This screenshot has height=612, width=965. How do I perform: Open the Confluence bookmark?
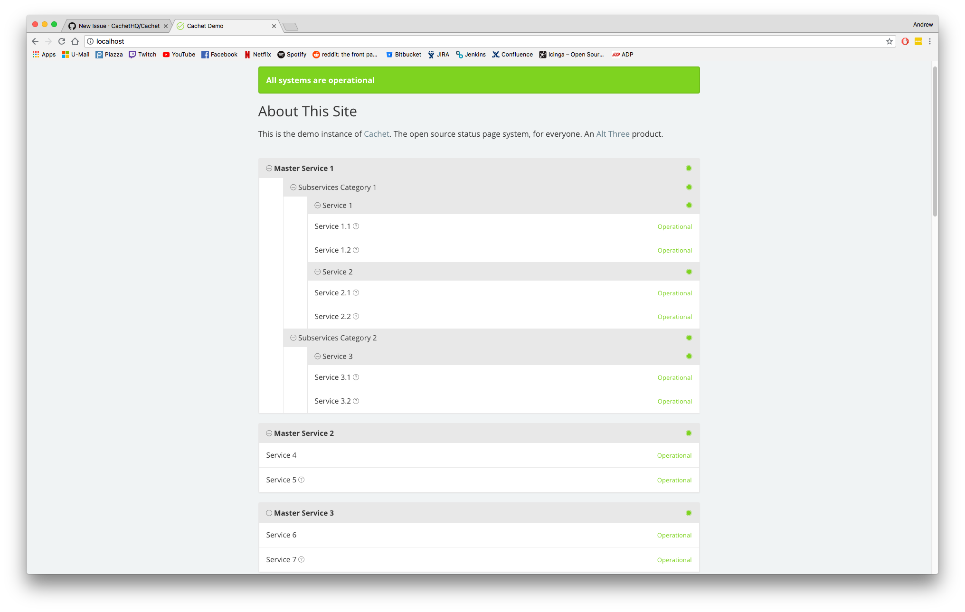click(512, 54)
